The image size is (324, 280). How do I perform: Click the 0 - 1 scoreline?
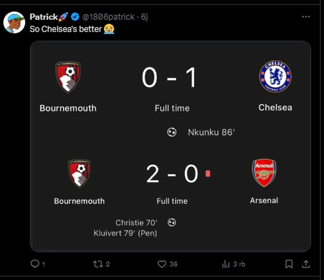pos(169,78)
